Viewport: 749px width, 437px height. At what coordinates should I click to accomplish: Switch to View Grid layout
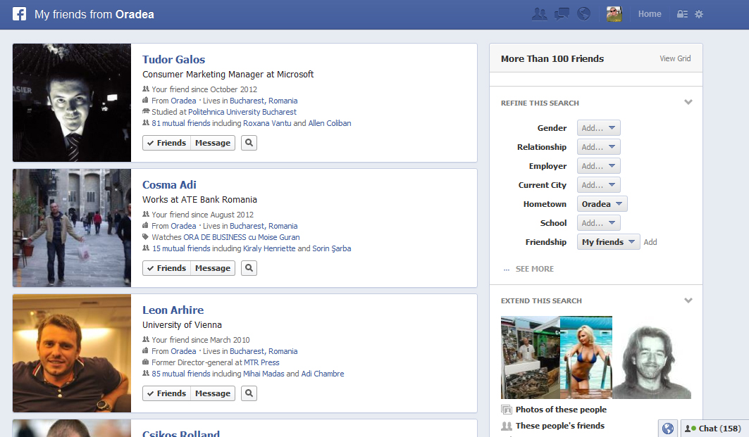675,58
